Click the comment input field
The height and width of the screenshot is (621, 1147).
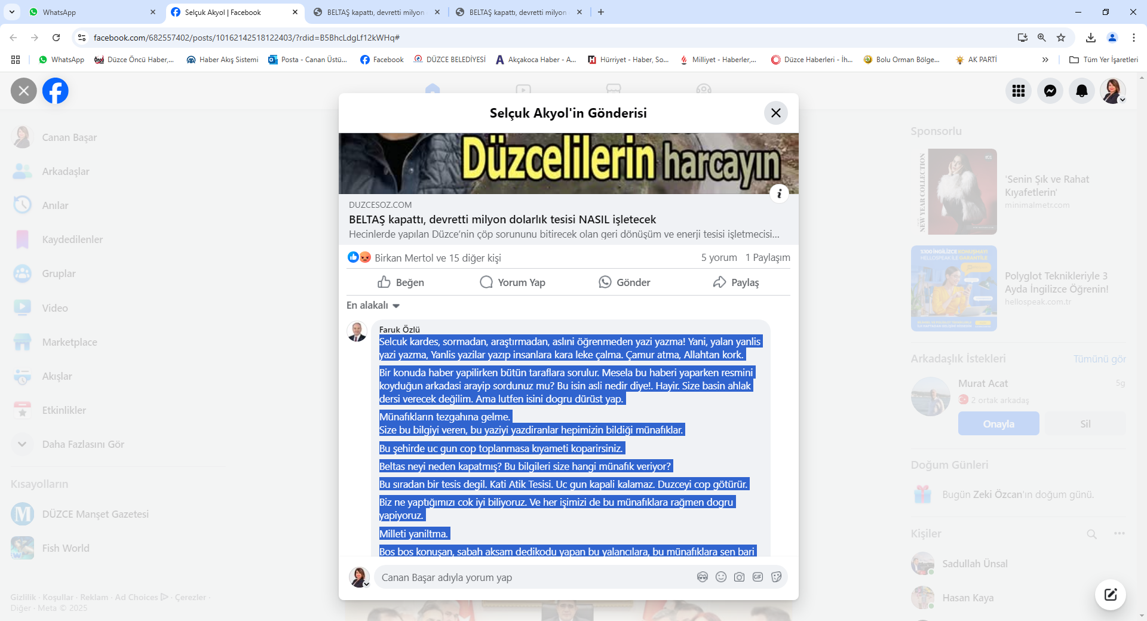pyautogui.click(x=508, y=577)
